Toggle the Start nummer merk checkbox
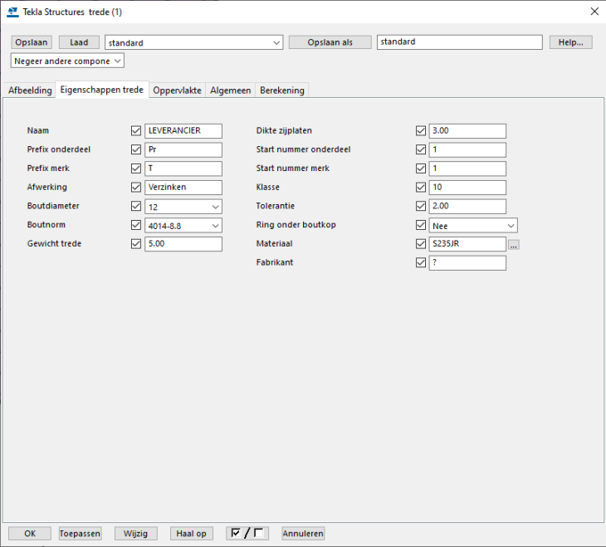Image resolution: width=606 pixels, height=547 pixels. point(421,168)
